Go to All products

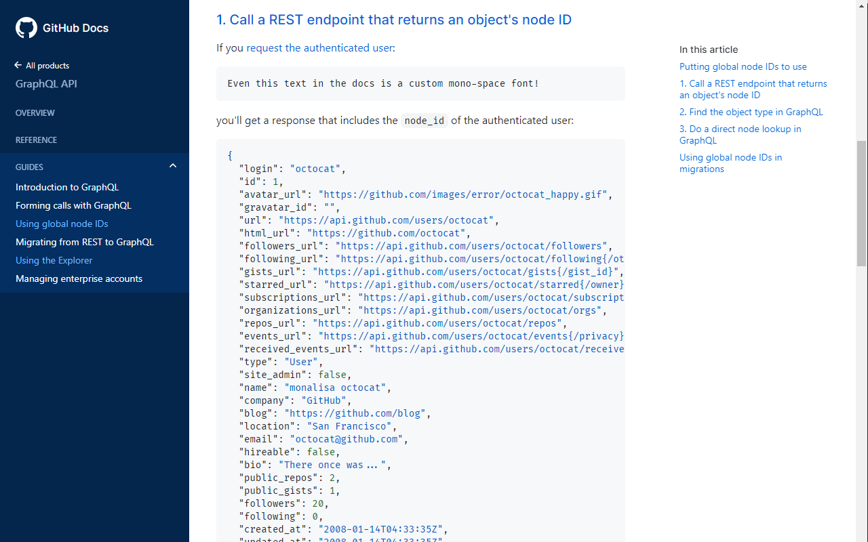point(47,66)
